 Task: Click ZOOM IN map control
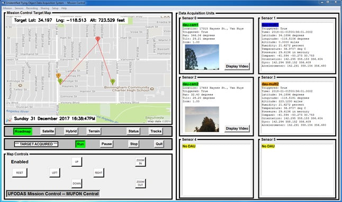point(140,162)
